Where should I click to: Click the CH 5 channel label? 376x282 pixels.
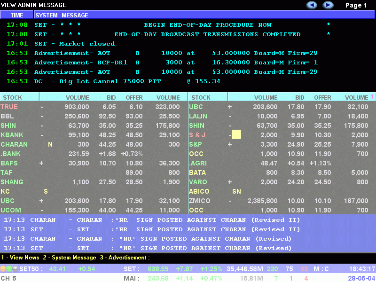coord(8,278)
